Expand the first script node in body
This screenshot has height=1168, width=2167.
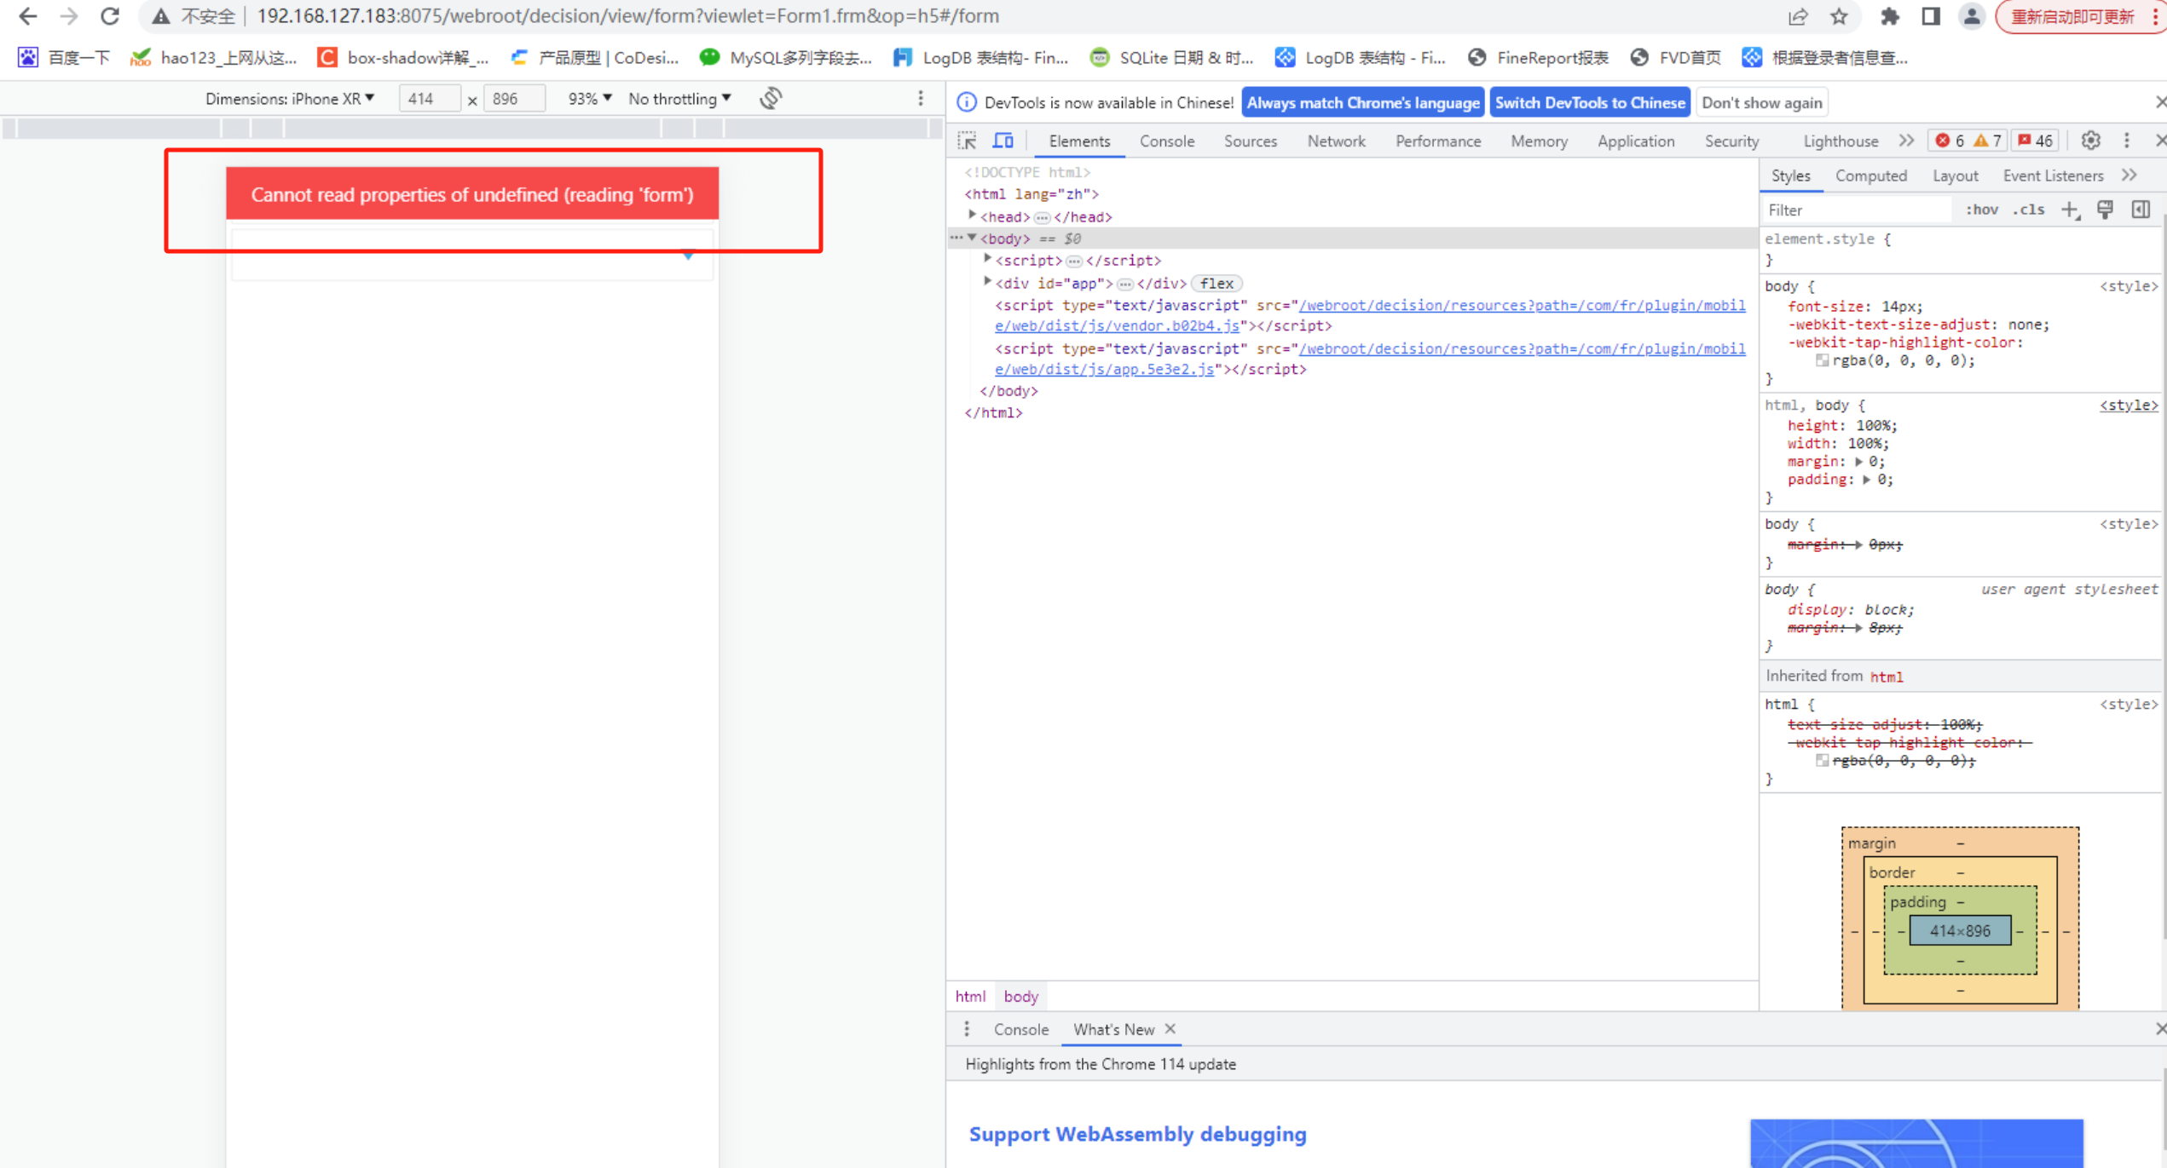[987, 260]
